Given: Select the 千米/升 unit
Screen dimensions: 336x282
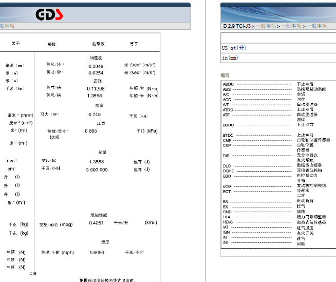Looking at the screenshot, I should tap(121, 223).
